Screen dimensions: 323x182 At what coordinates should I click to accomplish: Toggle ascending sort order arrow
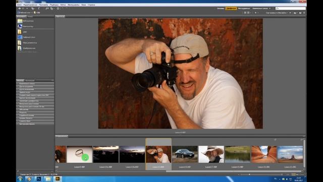[x=290, y=13]
